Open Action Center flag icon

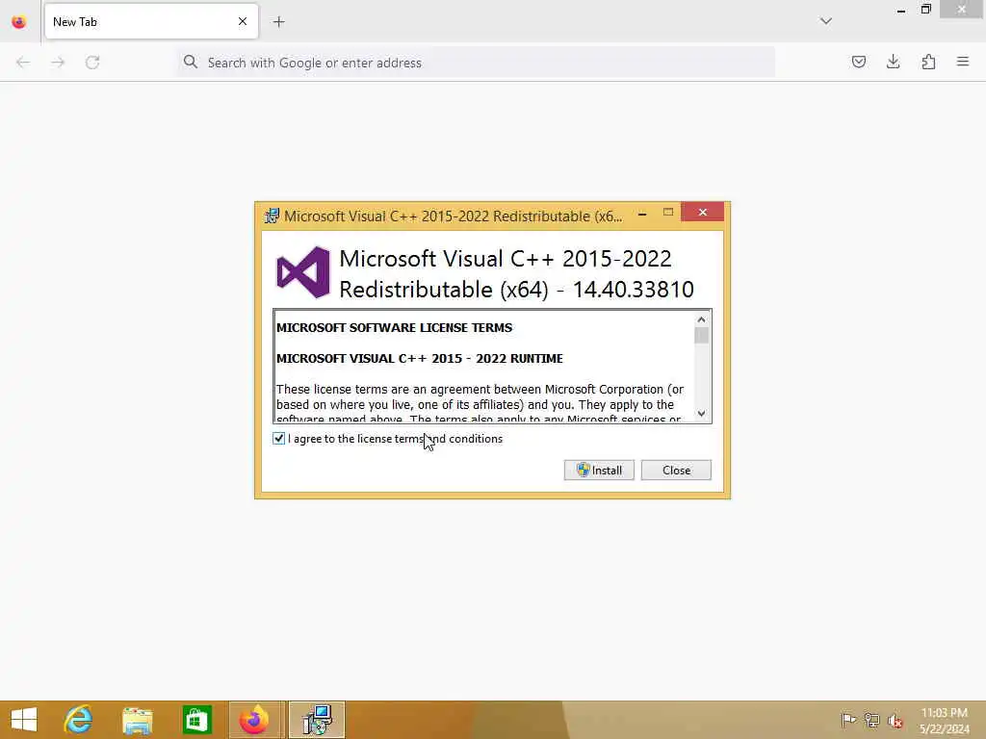point(848,720)
